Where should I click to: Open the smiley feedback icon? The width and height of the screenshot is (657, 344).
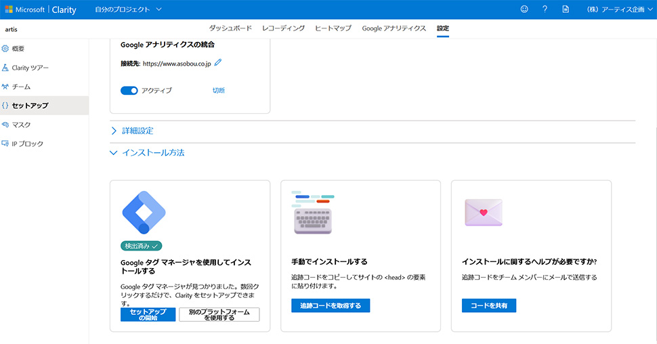pyautogui.click(x=524, y=9)
